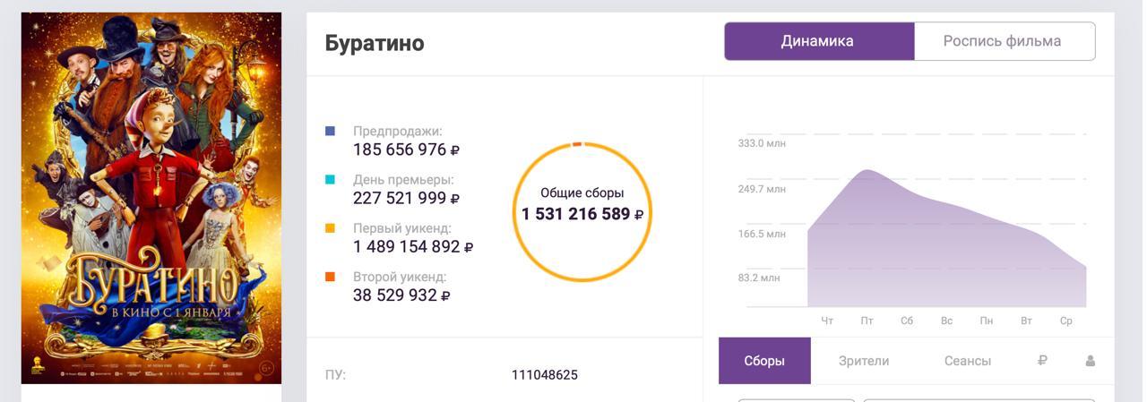Open the Зрители tab
This screenshot has width=1147, height=402.
coord(864,361)
